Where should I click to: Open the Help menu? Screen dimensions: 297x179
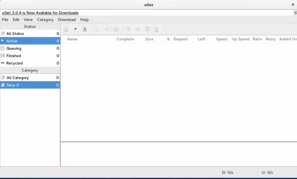point(84,20)
